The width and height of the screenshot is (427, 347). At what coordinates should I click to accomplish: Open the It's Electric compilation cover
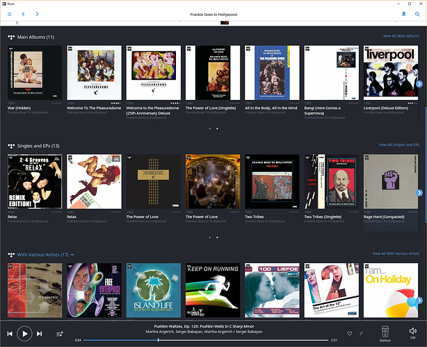(35, 290)
